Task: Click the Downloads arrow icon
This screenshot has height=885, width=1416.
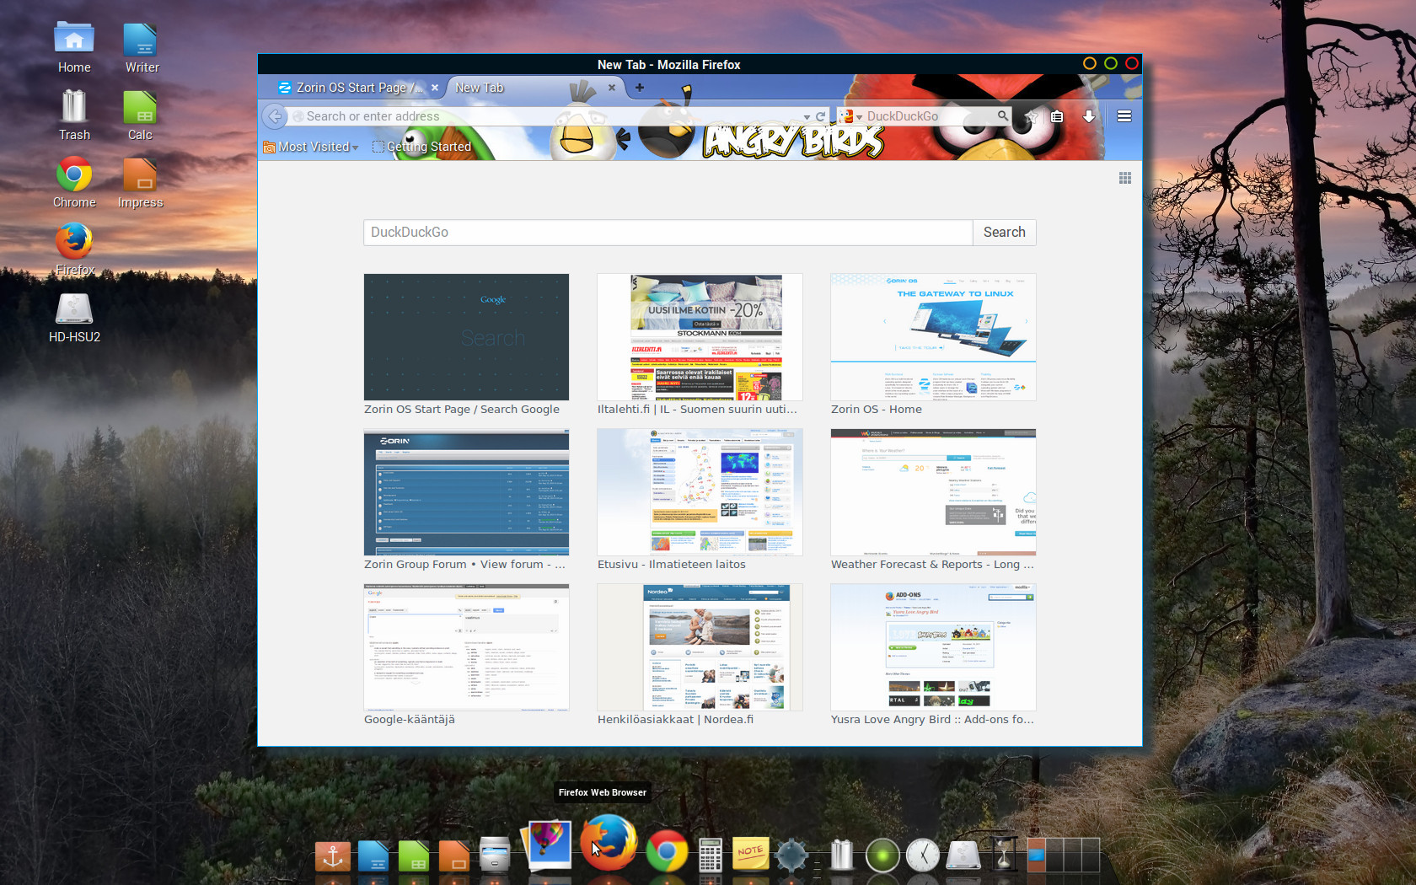Action: click(x=1089, y=116)
